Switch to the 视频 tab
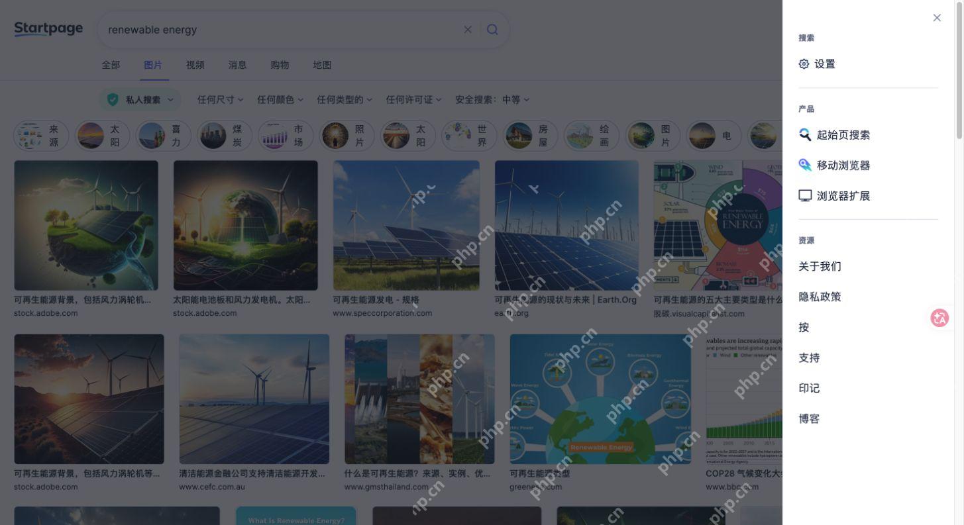The height and width of the screenshot is (525, 964). coord(195,65)
